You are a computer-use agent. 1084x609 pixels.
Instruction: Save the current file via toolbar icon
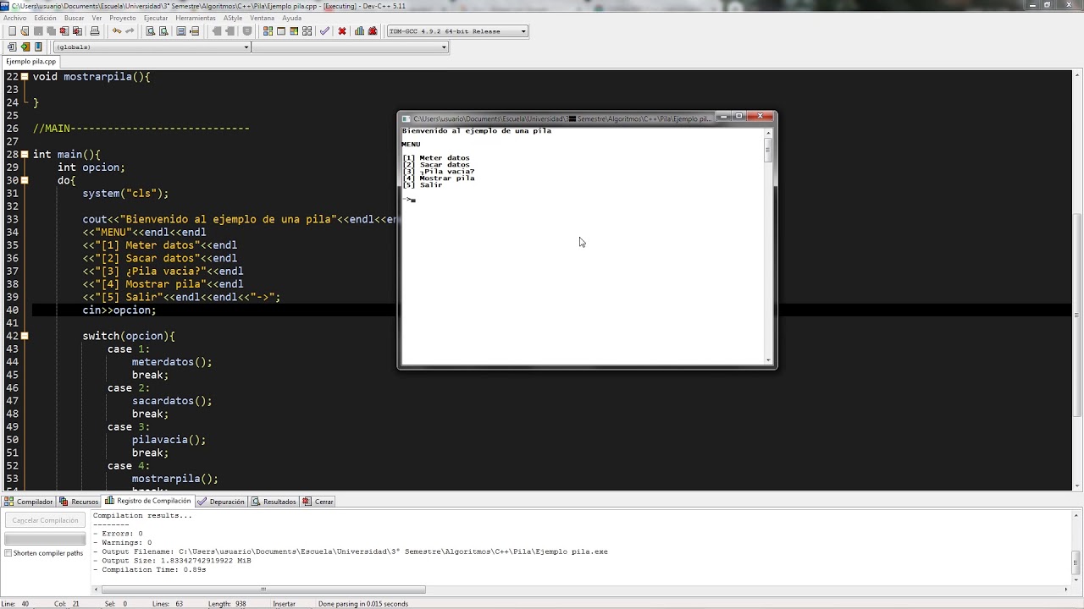(x=38, y=31)
